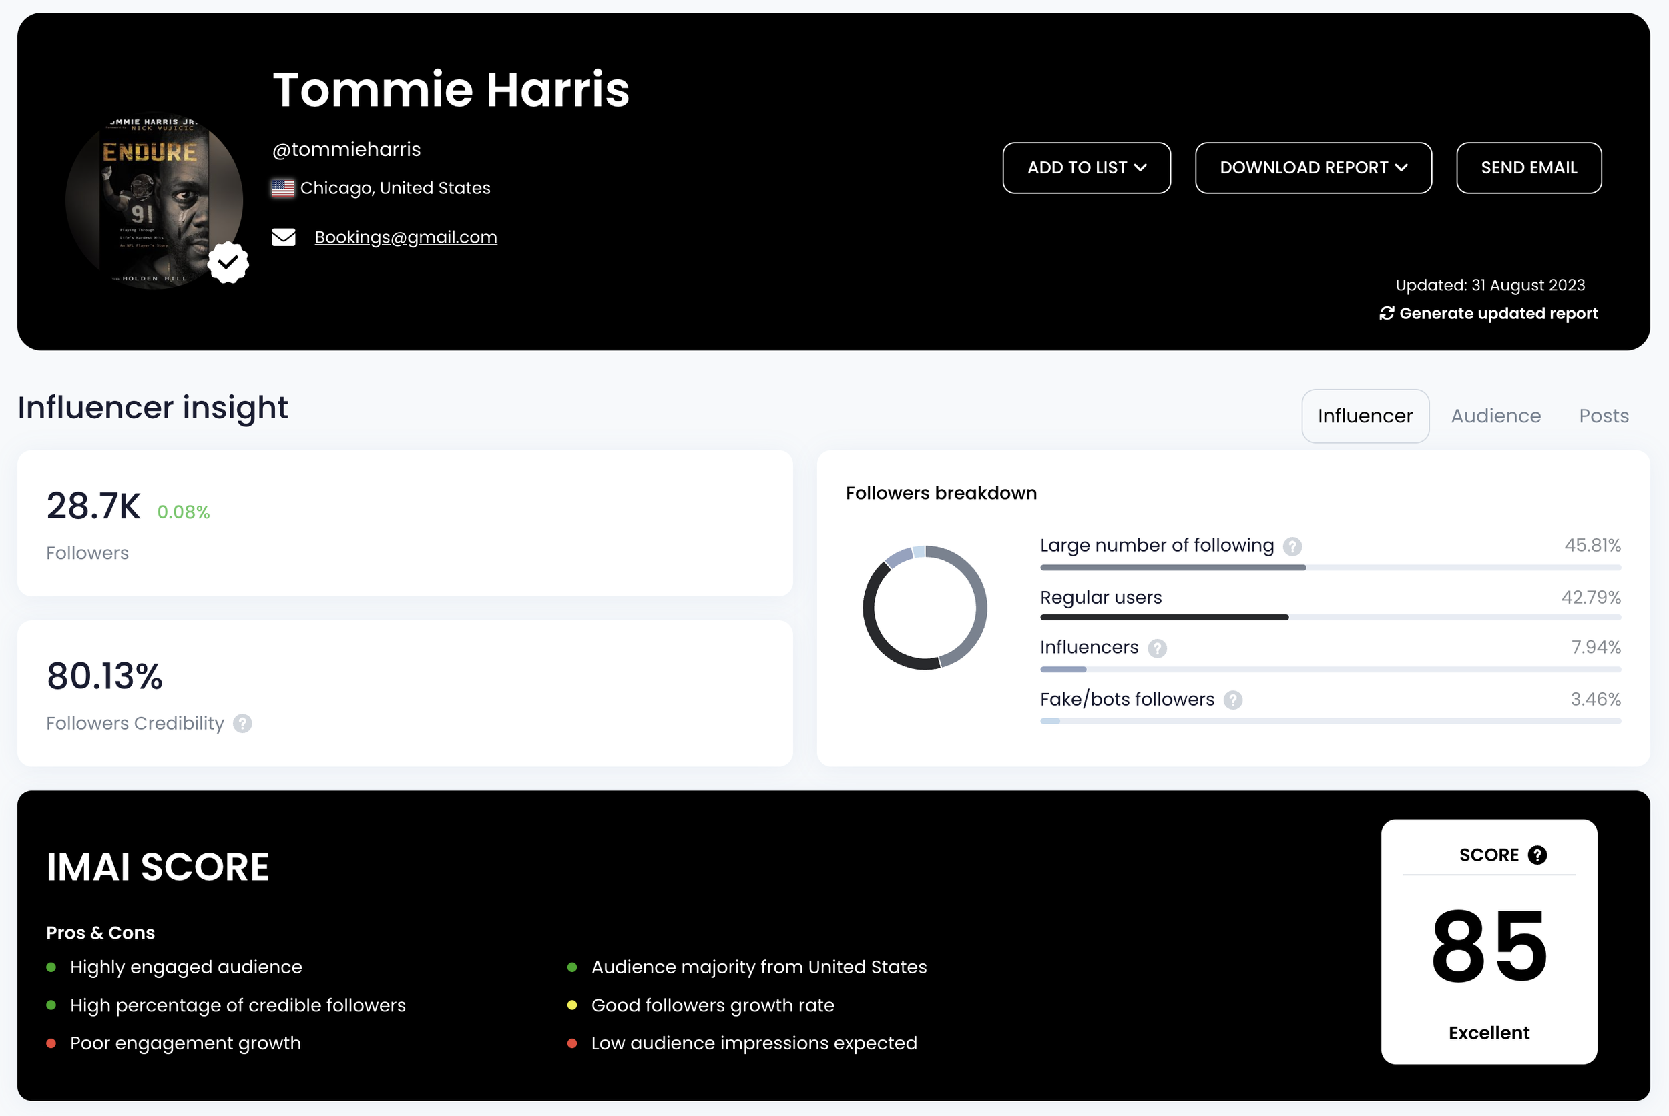Select the Influencer tab
Viewport: 1669px width, 1116px height.
pyautogui.click(x=1365, y=416)
